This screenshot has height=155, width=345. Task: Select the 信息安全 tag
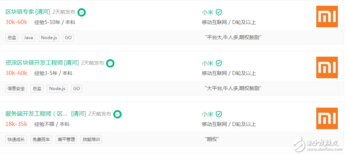16,89
